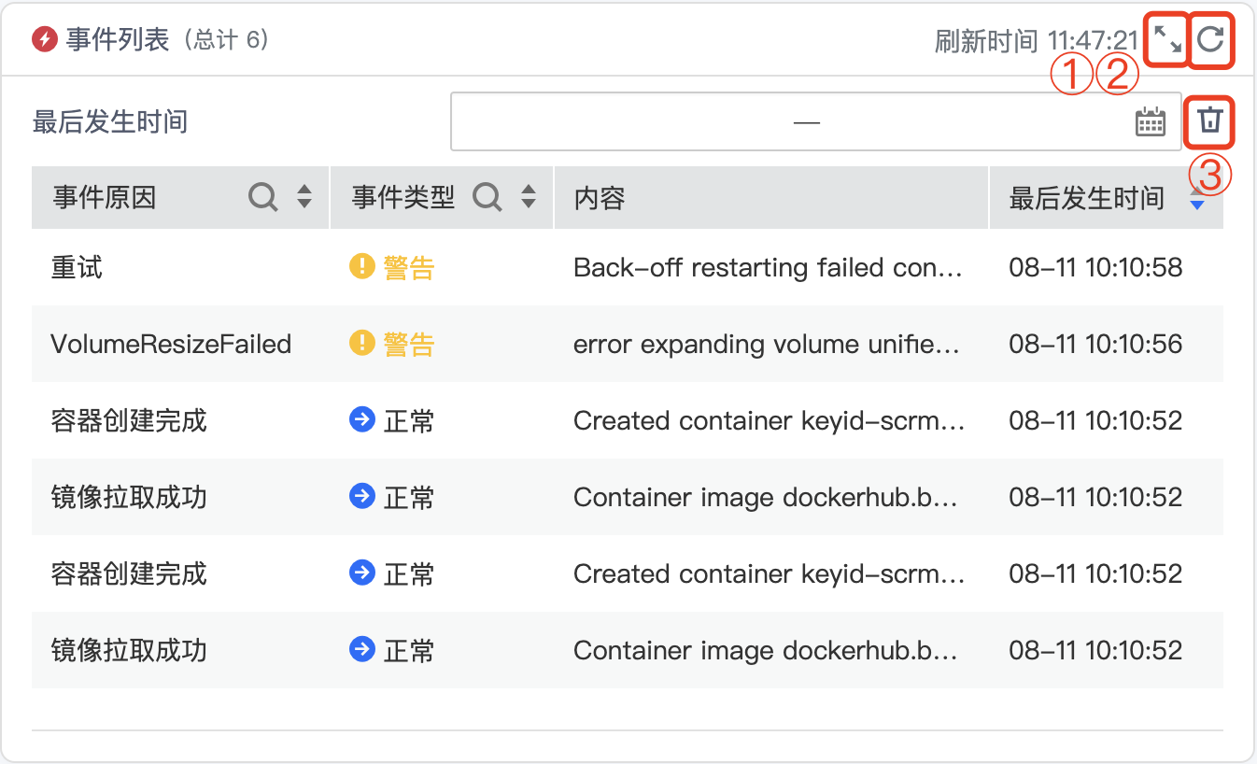Search in the 事件原因 column

point(263,197)
